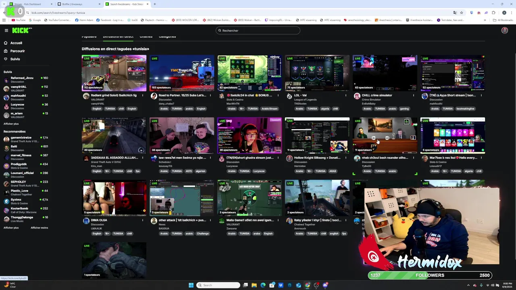Viewport: 516px width, 290px height.
Task: Open options menu for CHILL crime simulator
Action: [x=414, y=95]
